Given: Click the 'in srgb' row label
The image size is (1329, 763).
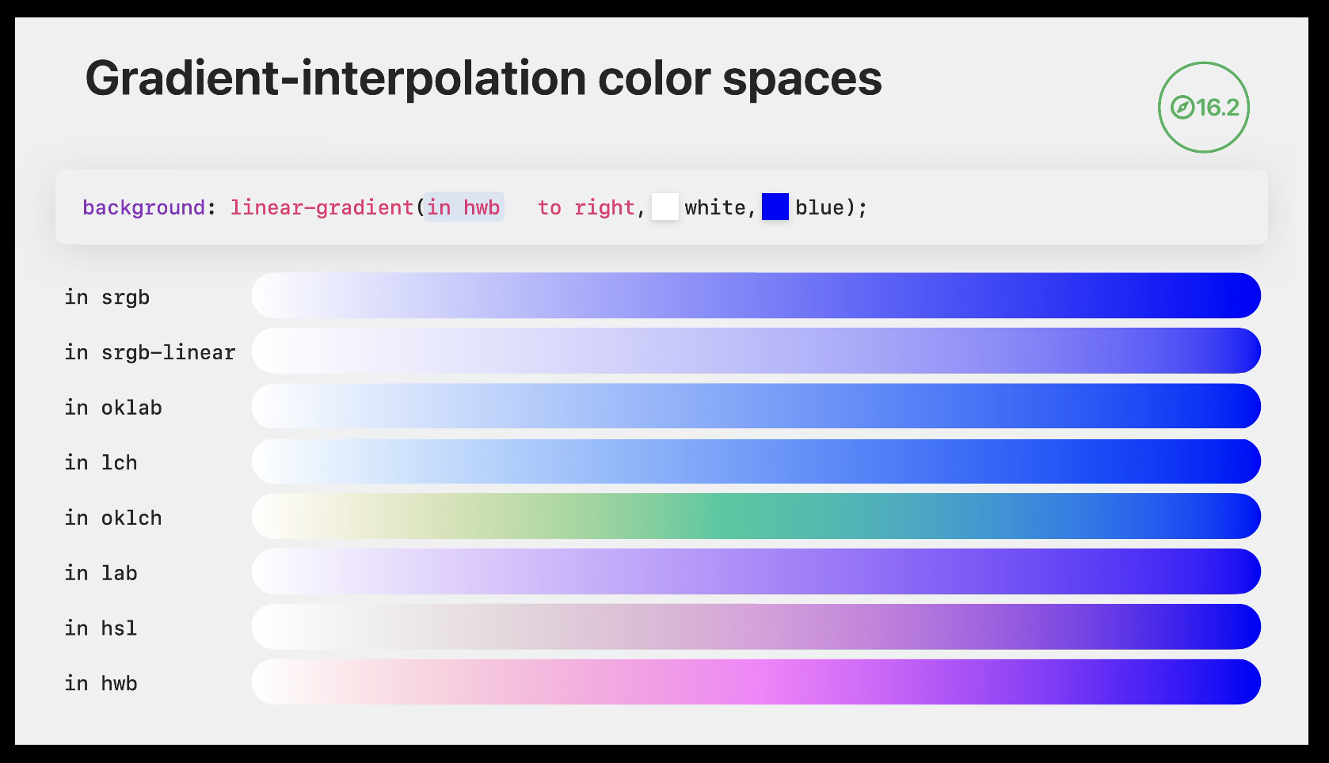Looking at the screenshot, I should click(x=107, y=298).
